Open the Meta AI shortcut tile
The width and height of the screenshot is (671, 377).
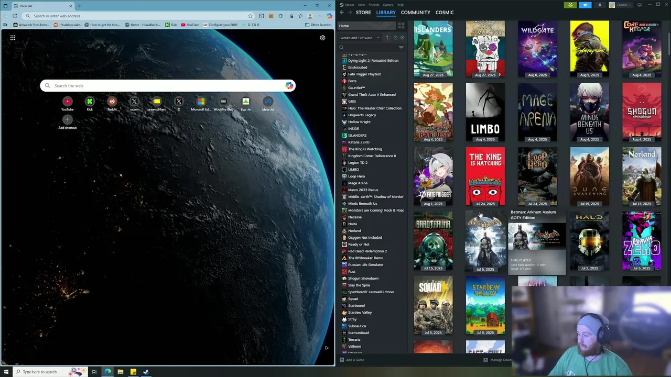point(268,103)
